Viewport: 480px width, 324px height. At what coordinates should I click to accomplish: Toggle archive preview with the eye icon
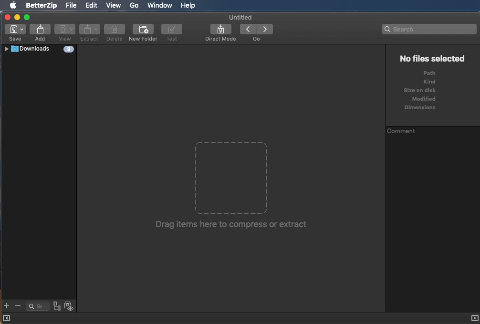point(69,306)
